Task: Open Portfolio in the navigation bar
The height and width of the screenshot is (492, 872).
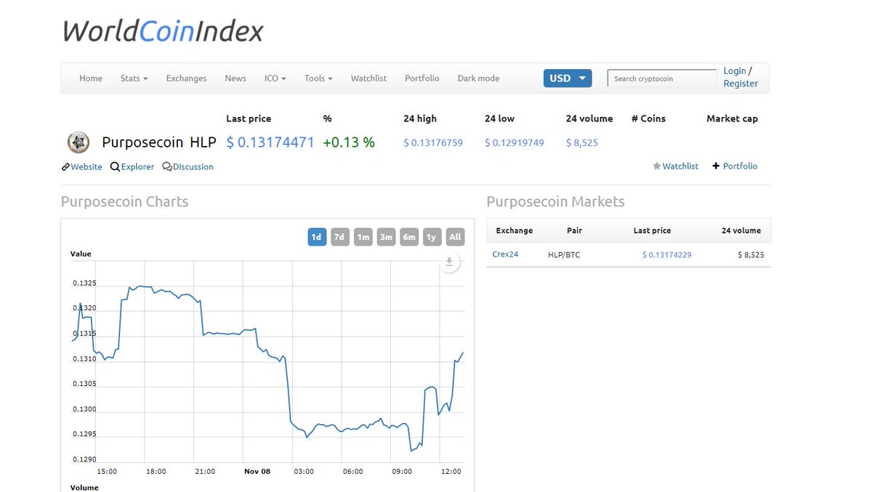Action: 422,78
